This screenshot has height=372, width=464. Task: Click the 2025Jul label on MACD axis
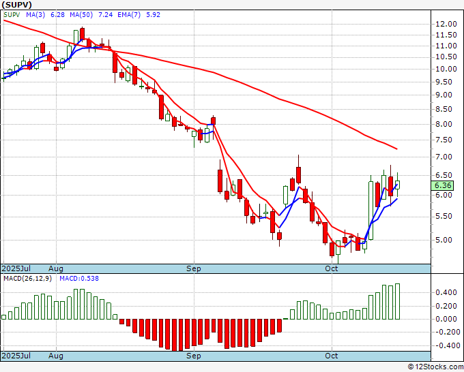tap(16, 356)
